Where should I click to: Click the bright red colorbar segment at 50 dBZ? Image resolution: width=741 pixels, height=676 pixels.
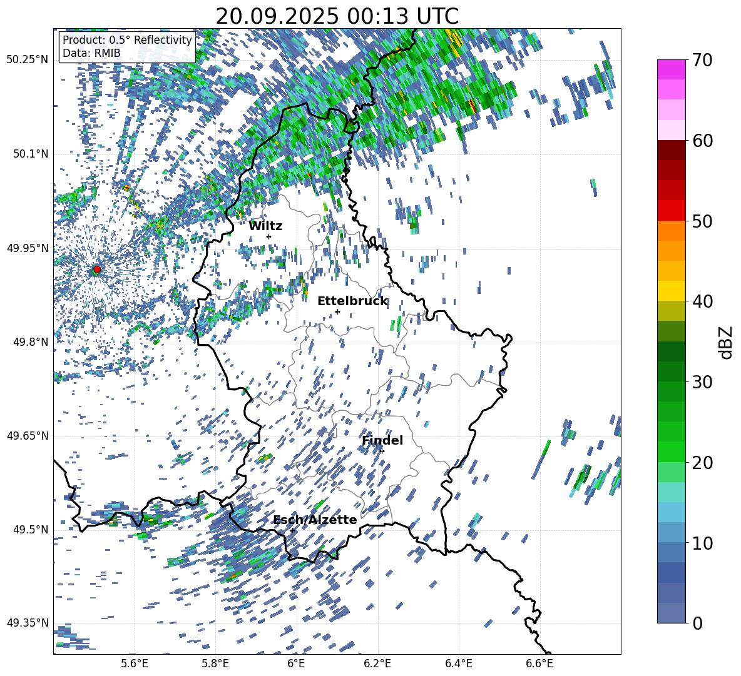click(x=671, y=211)
